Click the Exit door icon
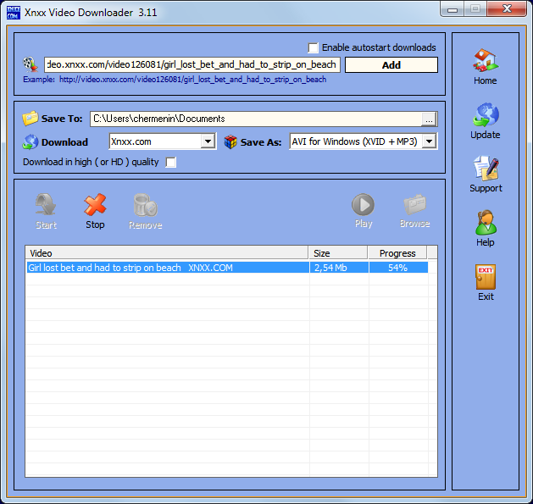The width and height of the screenshot is (533, 504). 486,277
